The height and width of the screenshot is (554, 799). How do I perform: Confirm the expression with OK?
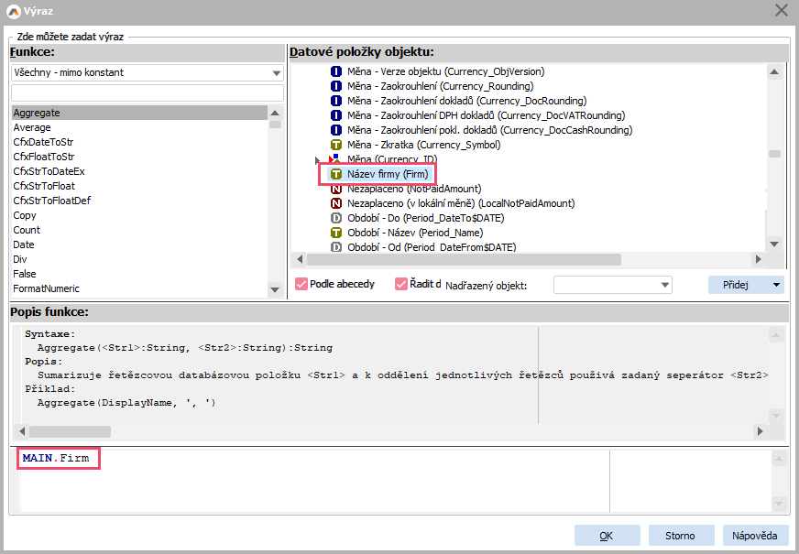pos(606,536)
